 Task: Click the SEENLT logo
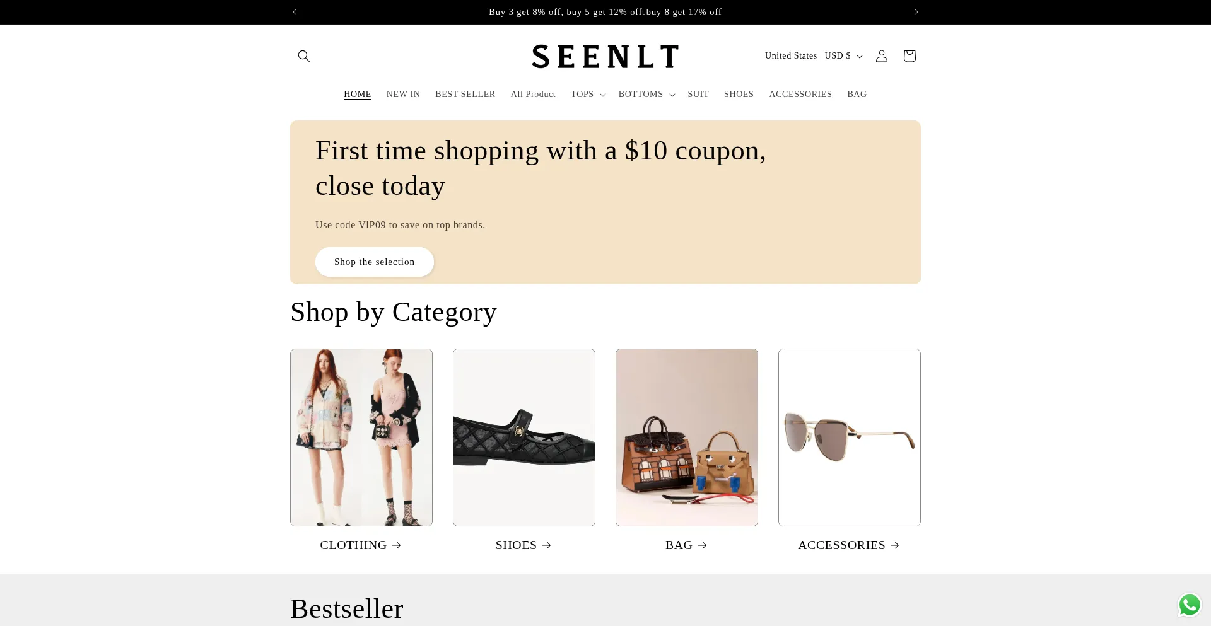point(605,56)
